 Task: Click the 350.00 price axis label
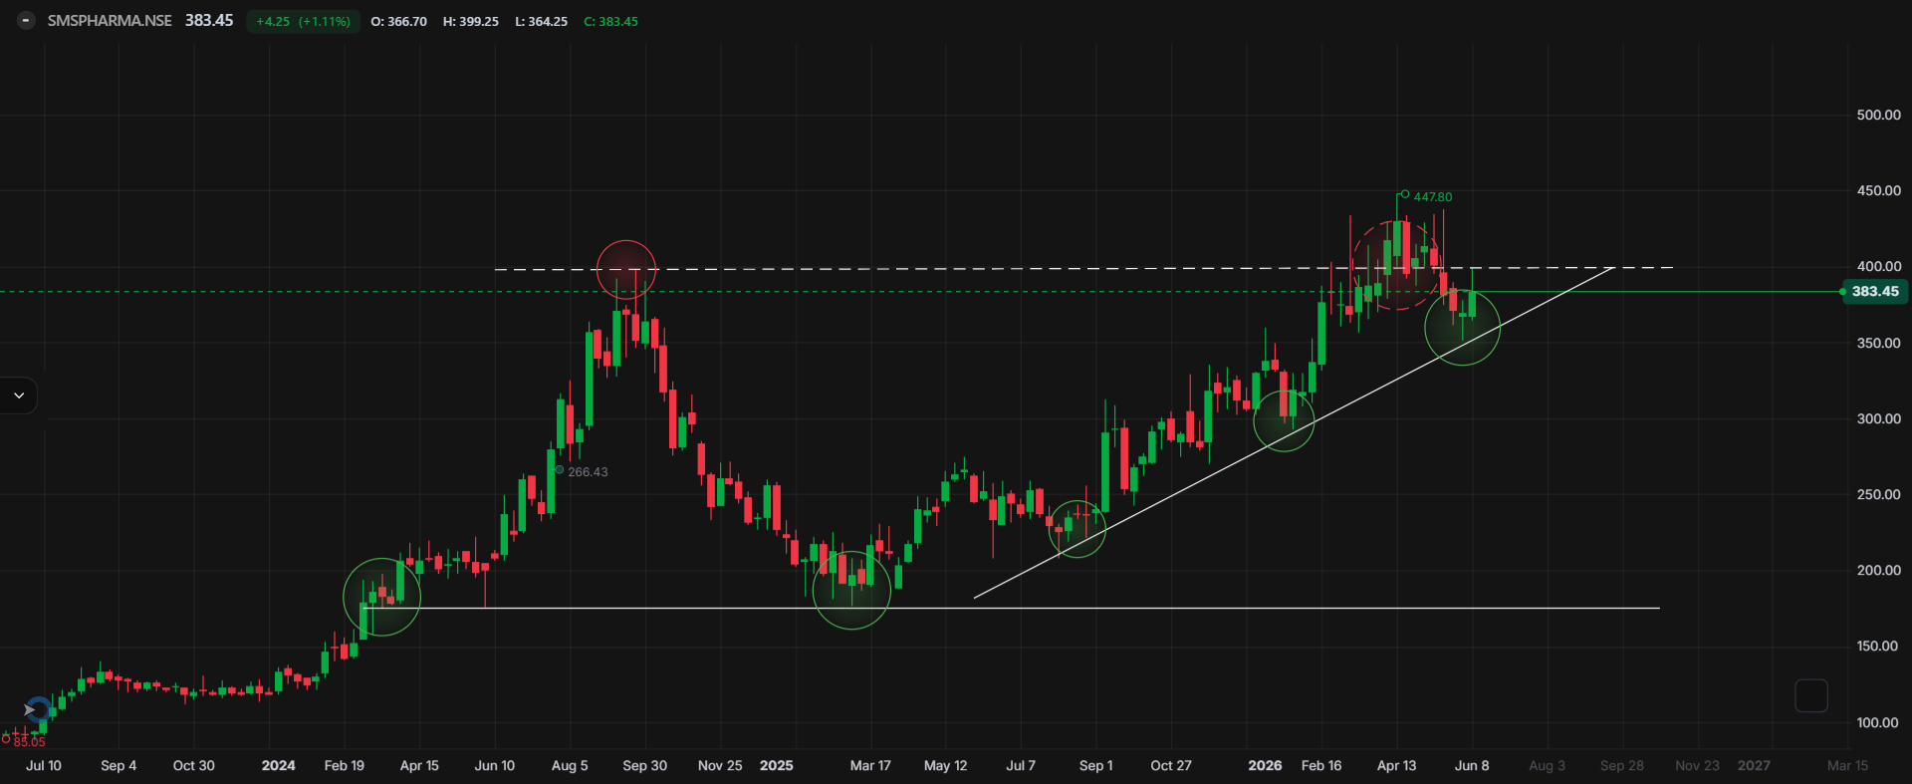tap(1878, 344)
